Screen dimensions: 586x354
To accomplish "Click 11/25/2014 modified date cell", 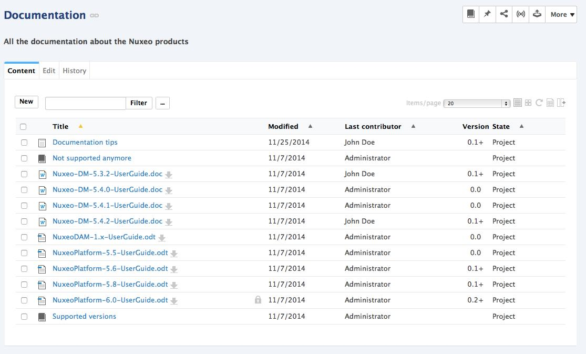I will [x=289, y=142].
